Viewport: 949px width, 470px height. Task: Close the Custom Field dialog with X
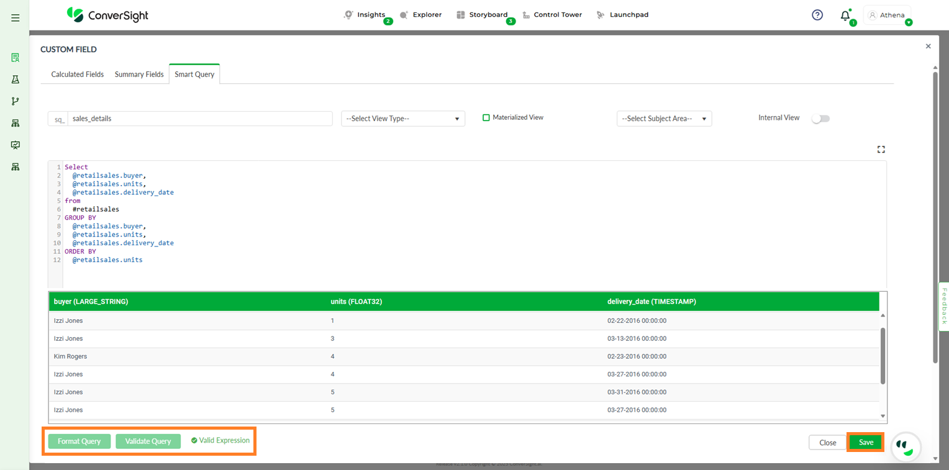click(928, 47)
